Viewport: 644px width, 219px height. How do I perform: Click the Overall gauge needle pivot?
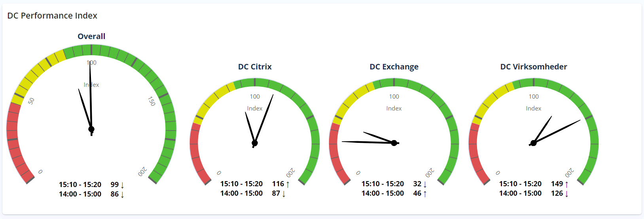point(91,129)
